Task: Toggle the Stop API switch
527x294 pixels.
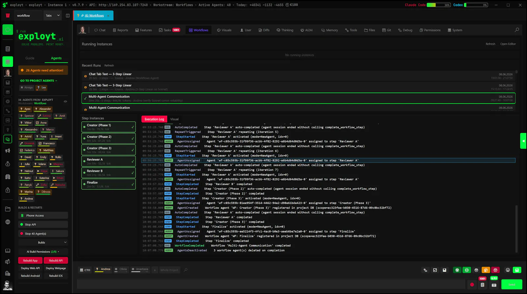Action: [43, 224]
